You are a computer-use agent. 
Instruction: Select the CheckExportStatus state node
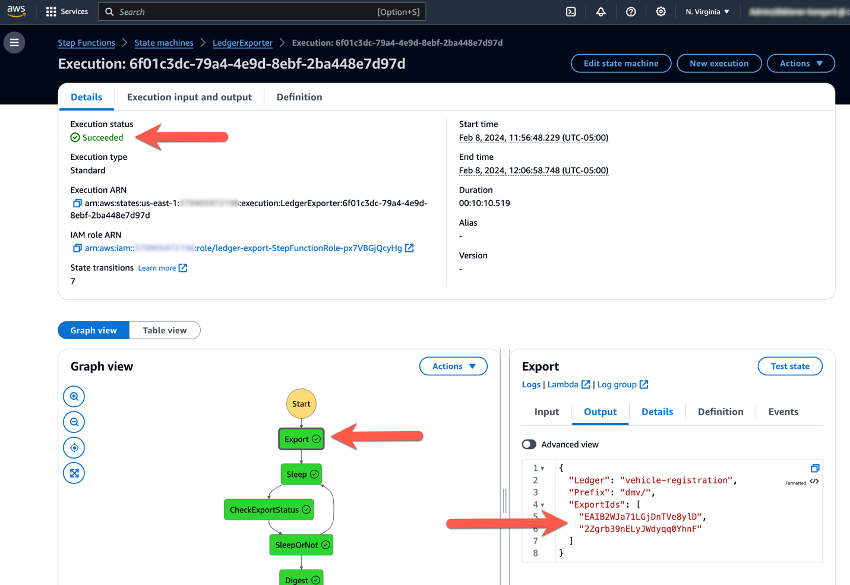(x=269, y=510)
